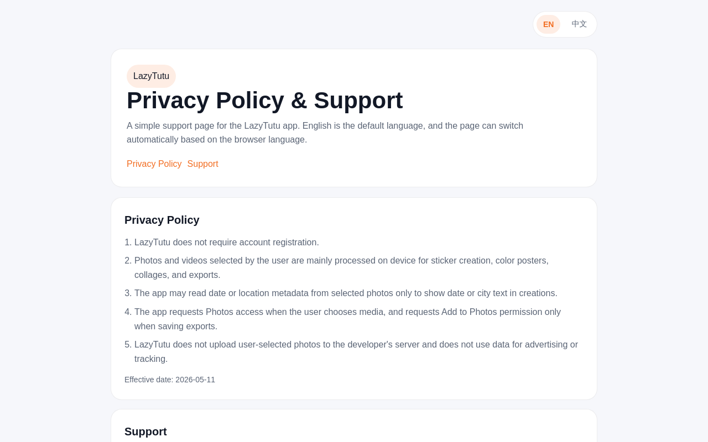Screen dimensions: 708x442
Task: Click the item about on-device photo processing
Action: tap(341, 268)
